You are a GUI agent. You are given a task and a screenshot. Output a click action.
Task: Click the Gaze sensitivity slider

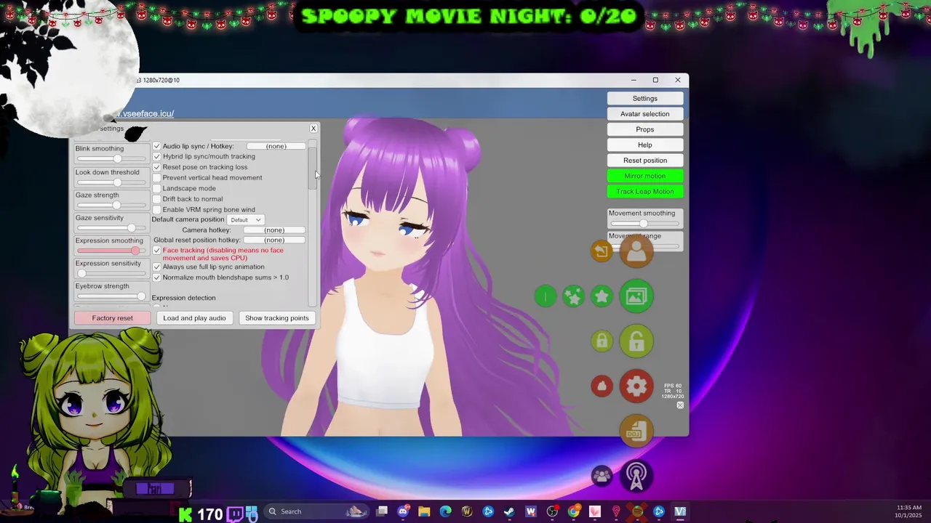tap(111, 228)
